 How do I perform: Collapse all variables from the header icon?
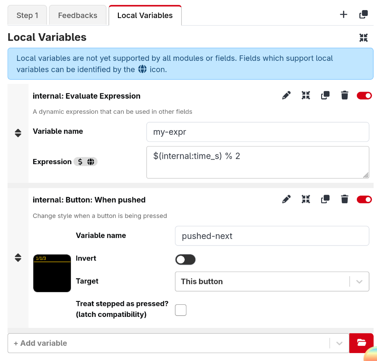(x=363, y=37)
